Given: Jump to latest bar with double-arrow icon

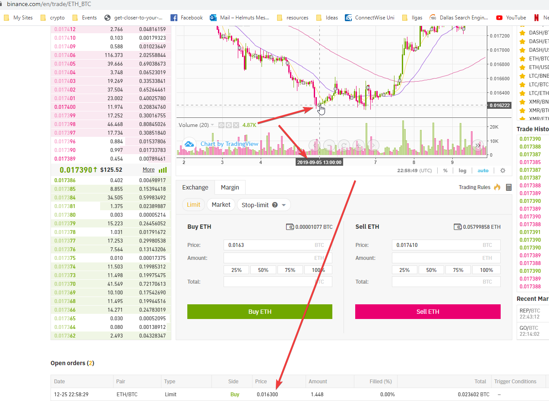Looking at the screenshot, I should [478, 146].
